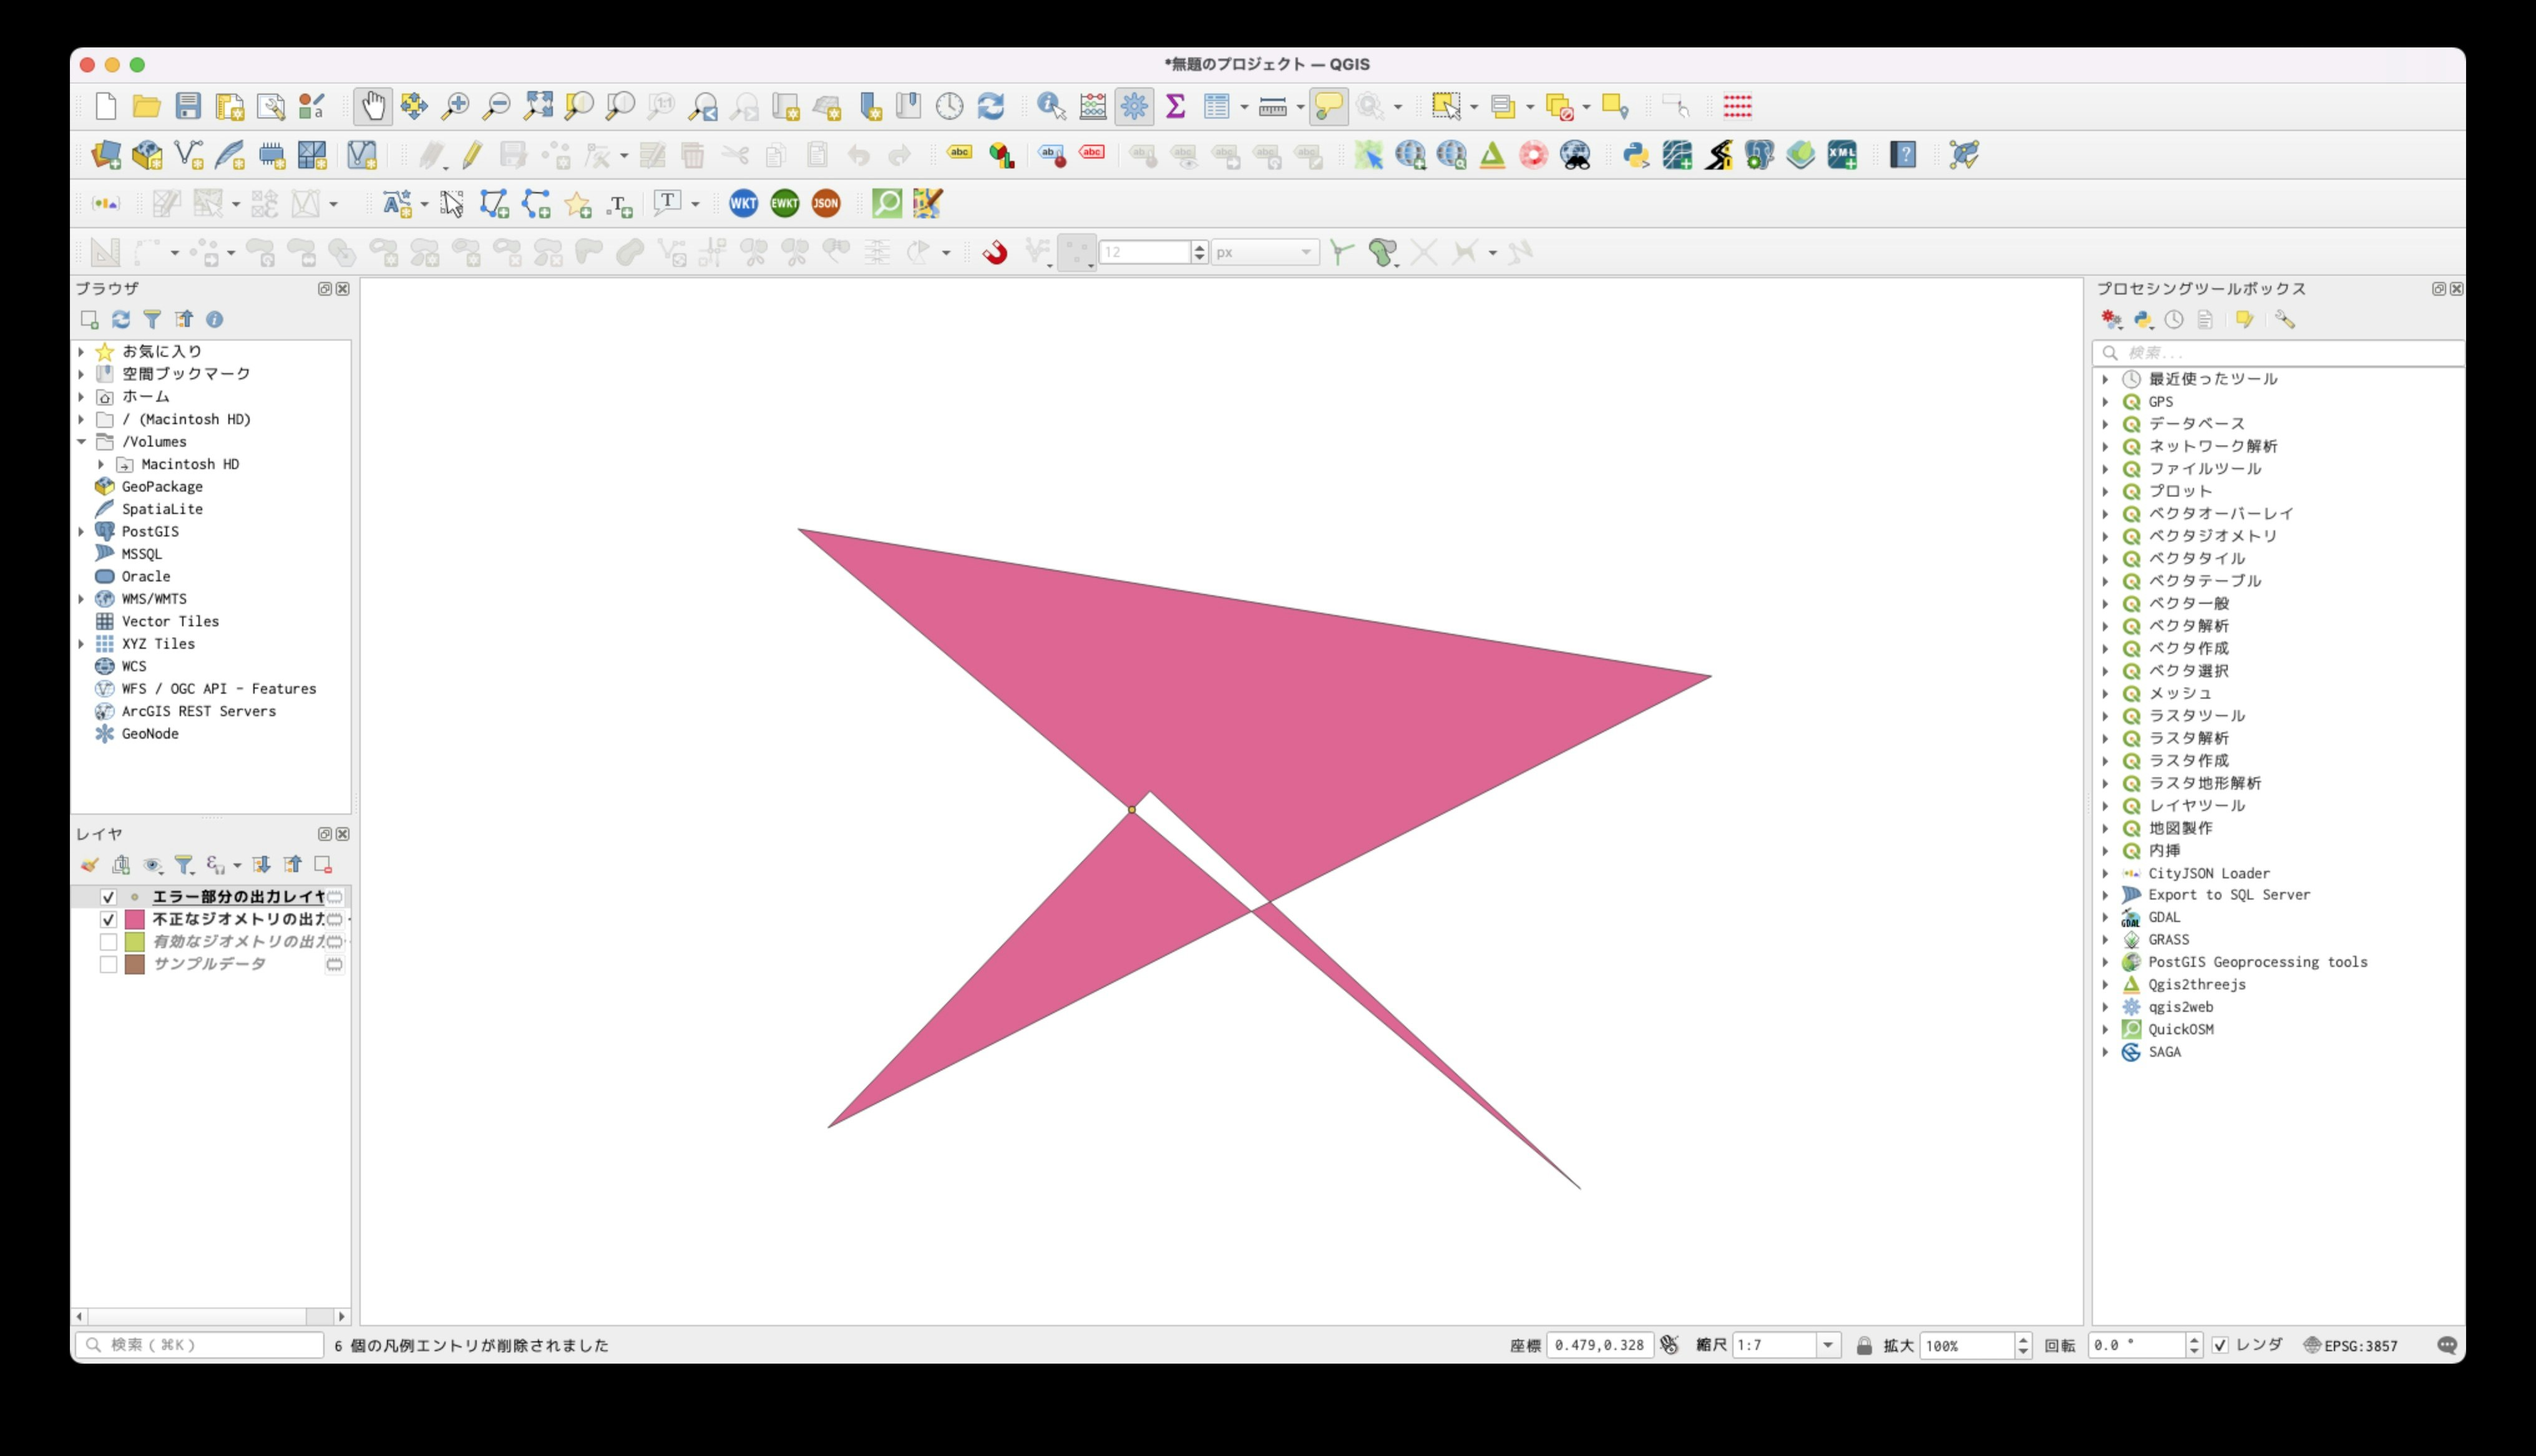Open the log messages speech bubble
The image size is (2536, 1456).
click(x=2447, y=1345)
